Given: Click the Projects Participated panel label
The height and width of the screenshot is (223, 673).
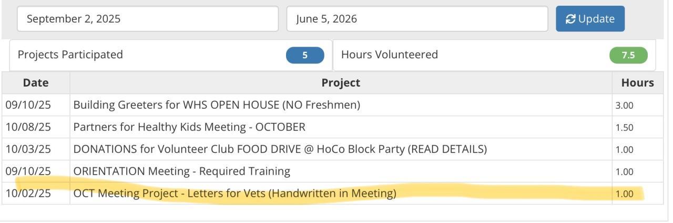Looking at the screenshot, I should [x=70, y=55].
